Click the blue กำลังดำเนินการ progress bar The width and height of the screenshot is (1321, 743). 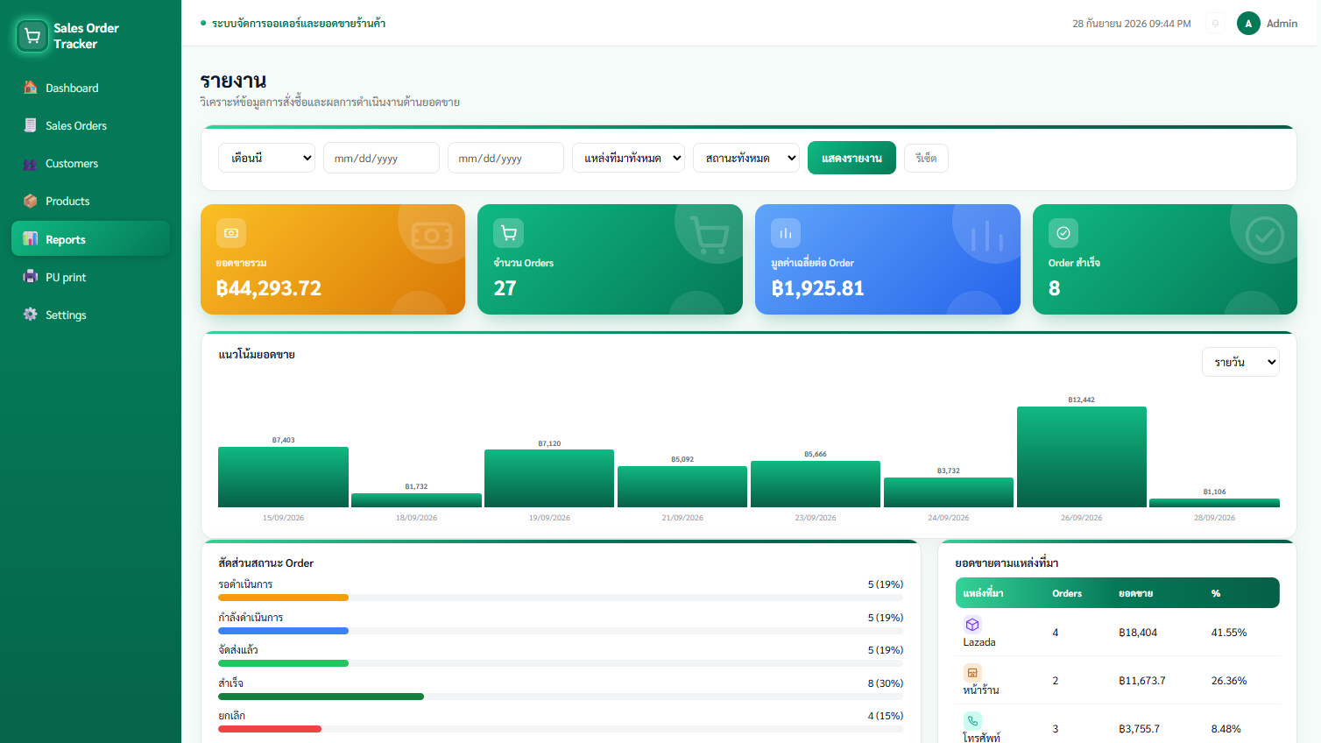click(283, 631)
